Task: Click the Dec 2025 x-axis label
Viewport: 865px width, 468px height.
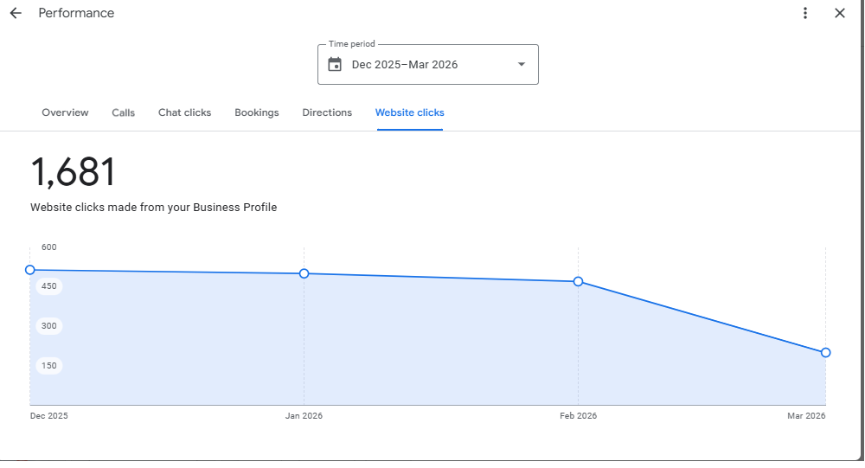Action: pyautogui.click(x=49, y=415)
